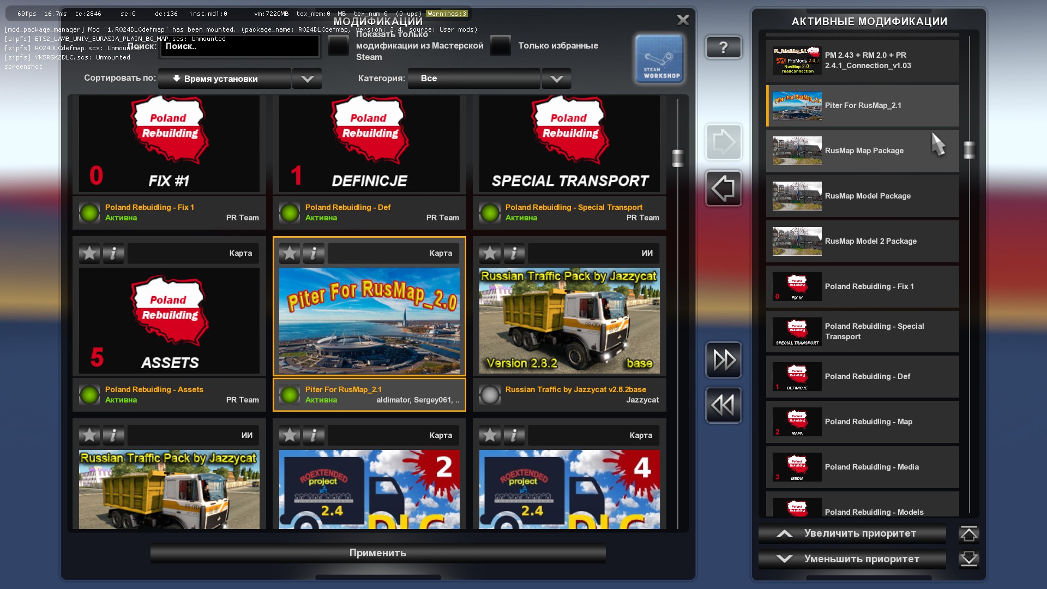Show info for Poland Rebuilding - Assets mod
The width and height of the screenshot is (1047, 589).
(113, 253)
